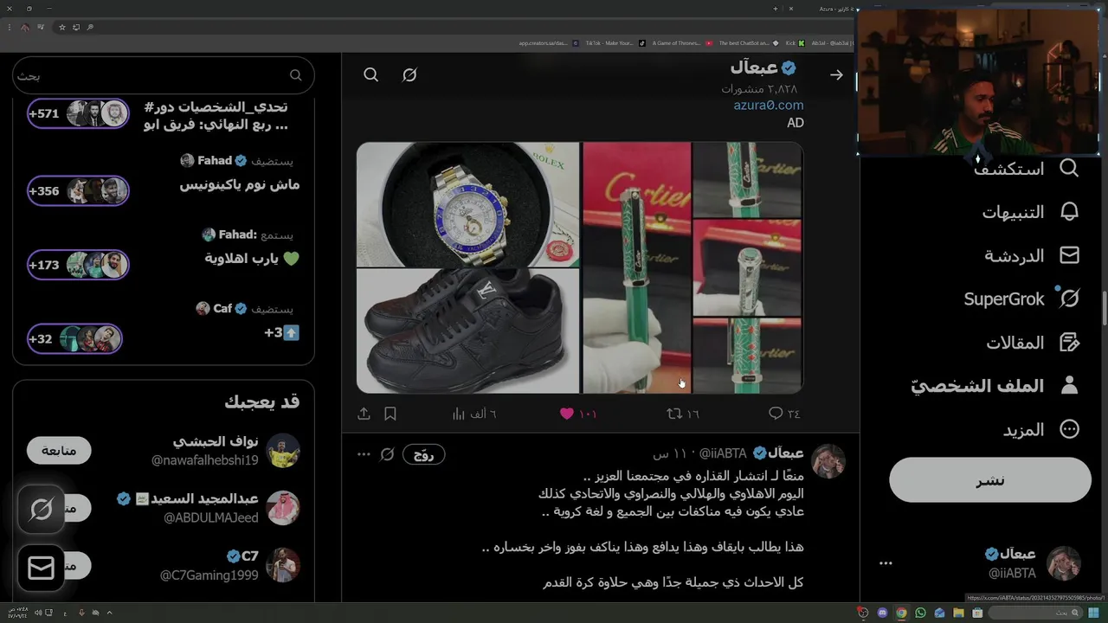1108x623 pixels.
Task: Join the +571 listeners space
Action: pyautogui.click(x=78, y=113)
